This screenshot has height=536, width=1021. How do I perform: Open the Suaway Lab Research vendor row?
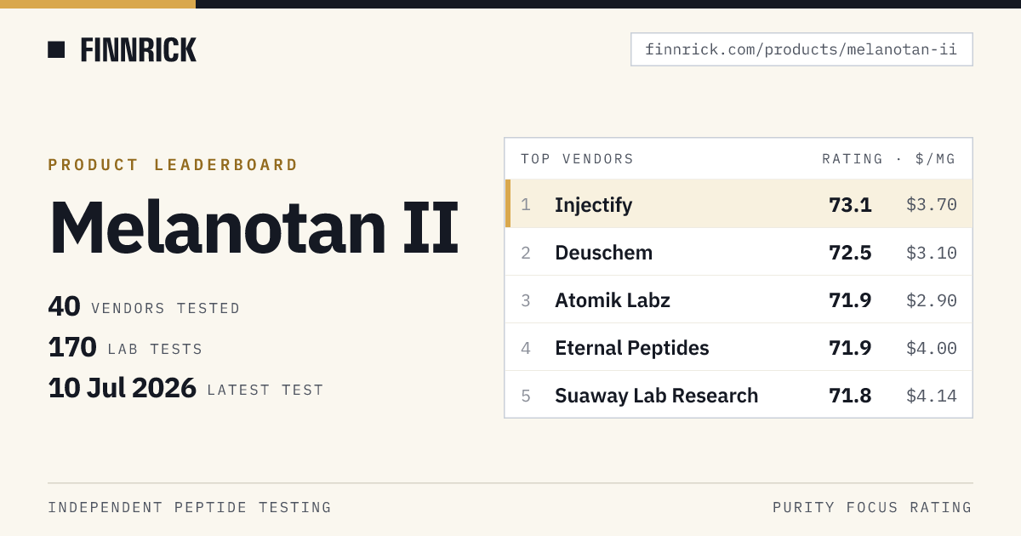tap(739, 394)
